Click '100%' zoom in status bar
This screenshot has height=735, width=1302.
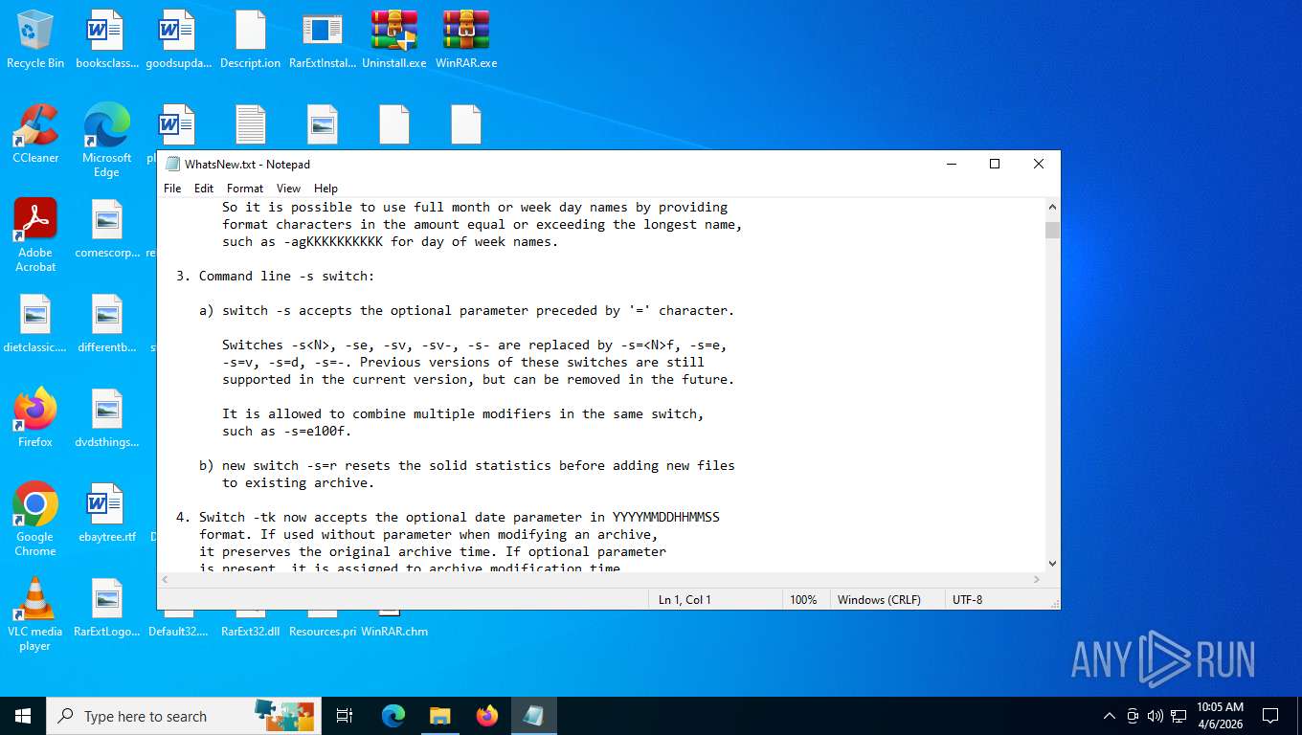click(803, 600)
